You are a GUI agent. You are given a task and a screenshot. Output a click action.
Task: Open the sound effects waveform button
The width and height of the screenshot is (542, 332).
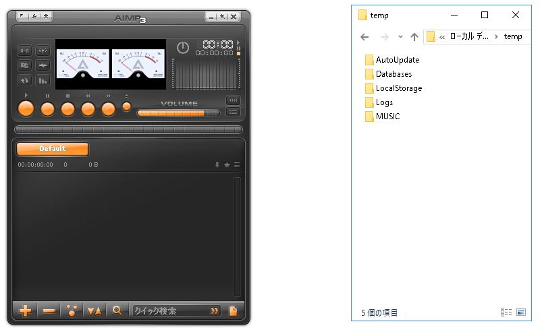pos(43,65)
